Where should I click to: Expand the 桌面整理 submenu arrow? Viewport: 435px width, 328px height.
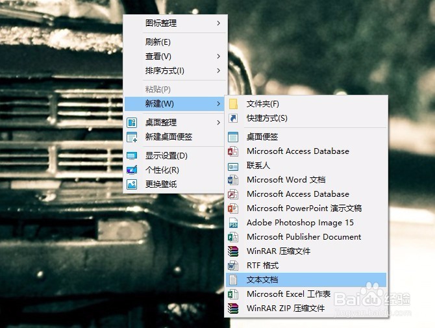click(219, 122)
